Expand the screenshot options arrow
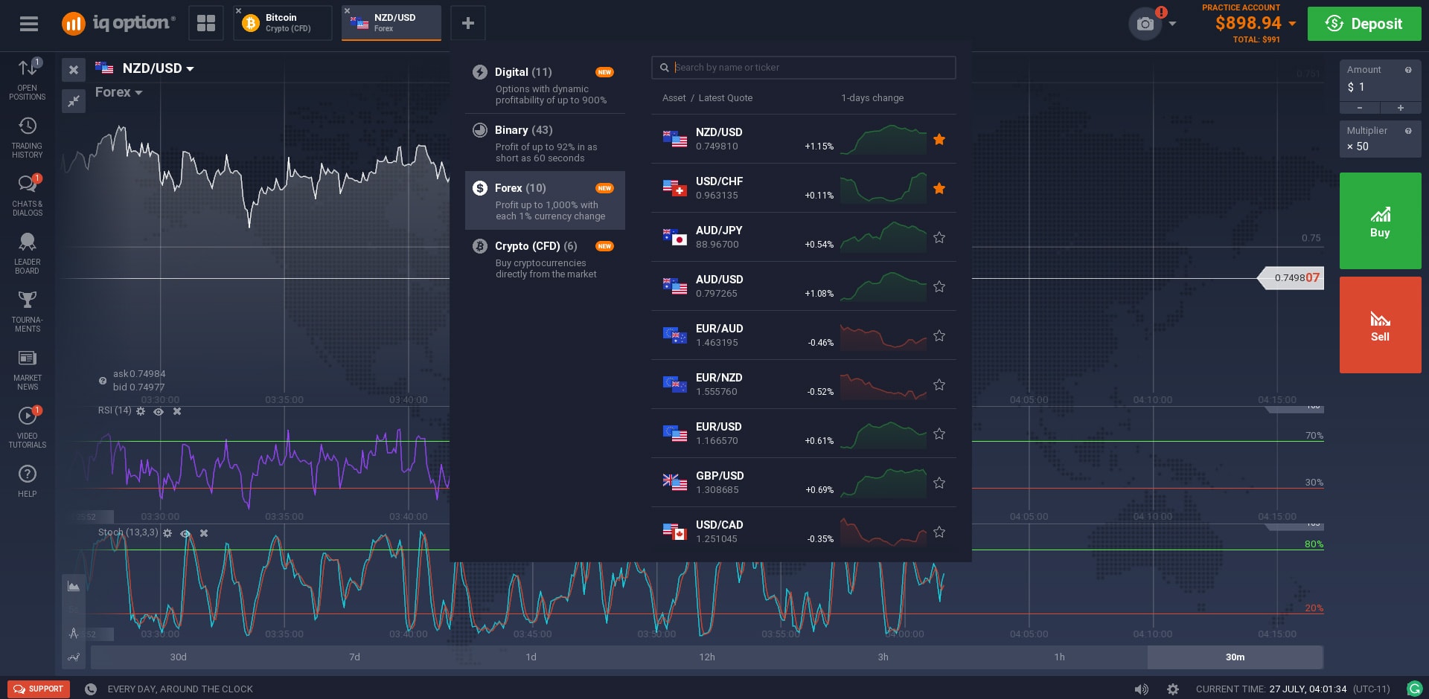Screen dimensions: 1429x699 coord(1173,24)
